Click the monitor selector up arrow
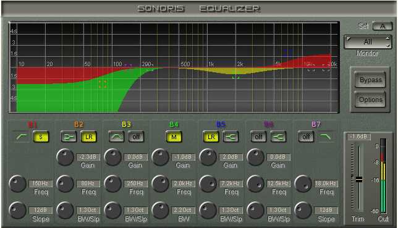Image resolution: width=398 pixels, height=228 pixels. 387,38
